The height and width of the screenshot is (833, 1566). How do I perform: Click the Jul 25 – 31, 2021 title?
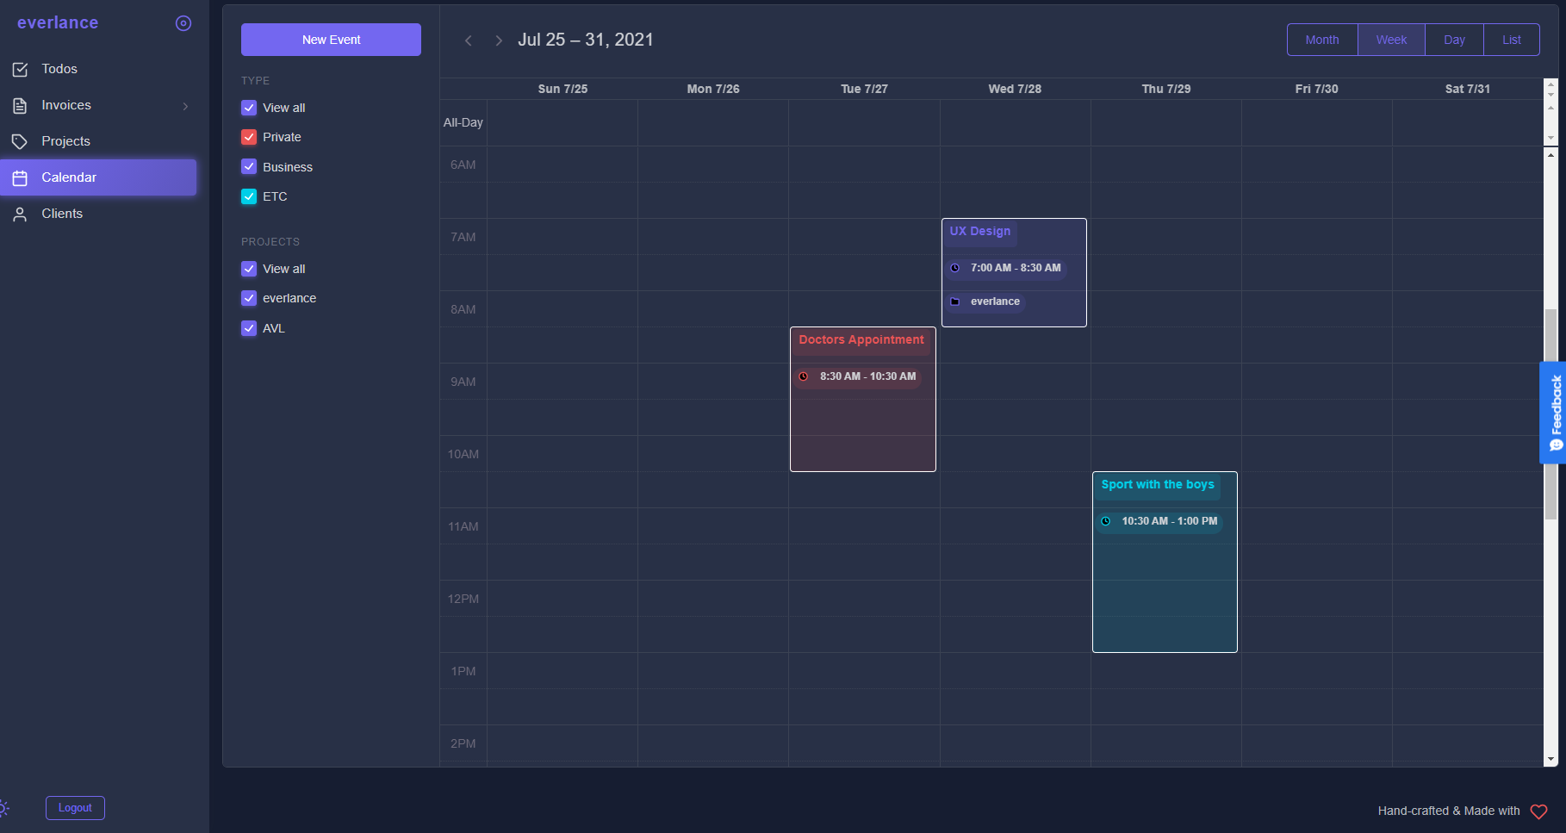pos(586,40)
